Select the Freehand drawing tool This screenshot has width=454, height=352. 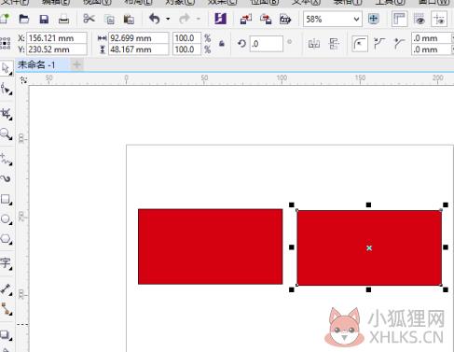pos(7,159)
